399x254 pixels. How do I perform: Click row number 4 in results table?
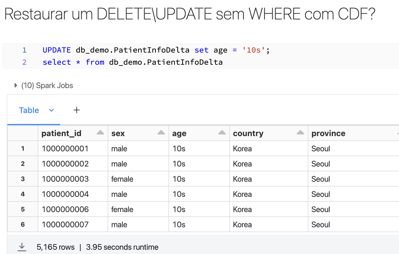pos(23,194)
